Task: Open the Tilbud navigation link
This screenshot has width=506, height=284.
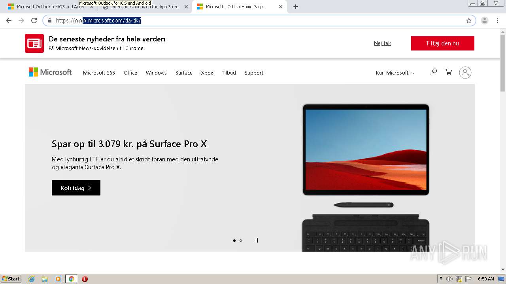Action: point(229,73)
